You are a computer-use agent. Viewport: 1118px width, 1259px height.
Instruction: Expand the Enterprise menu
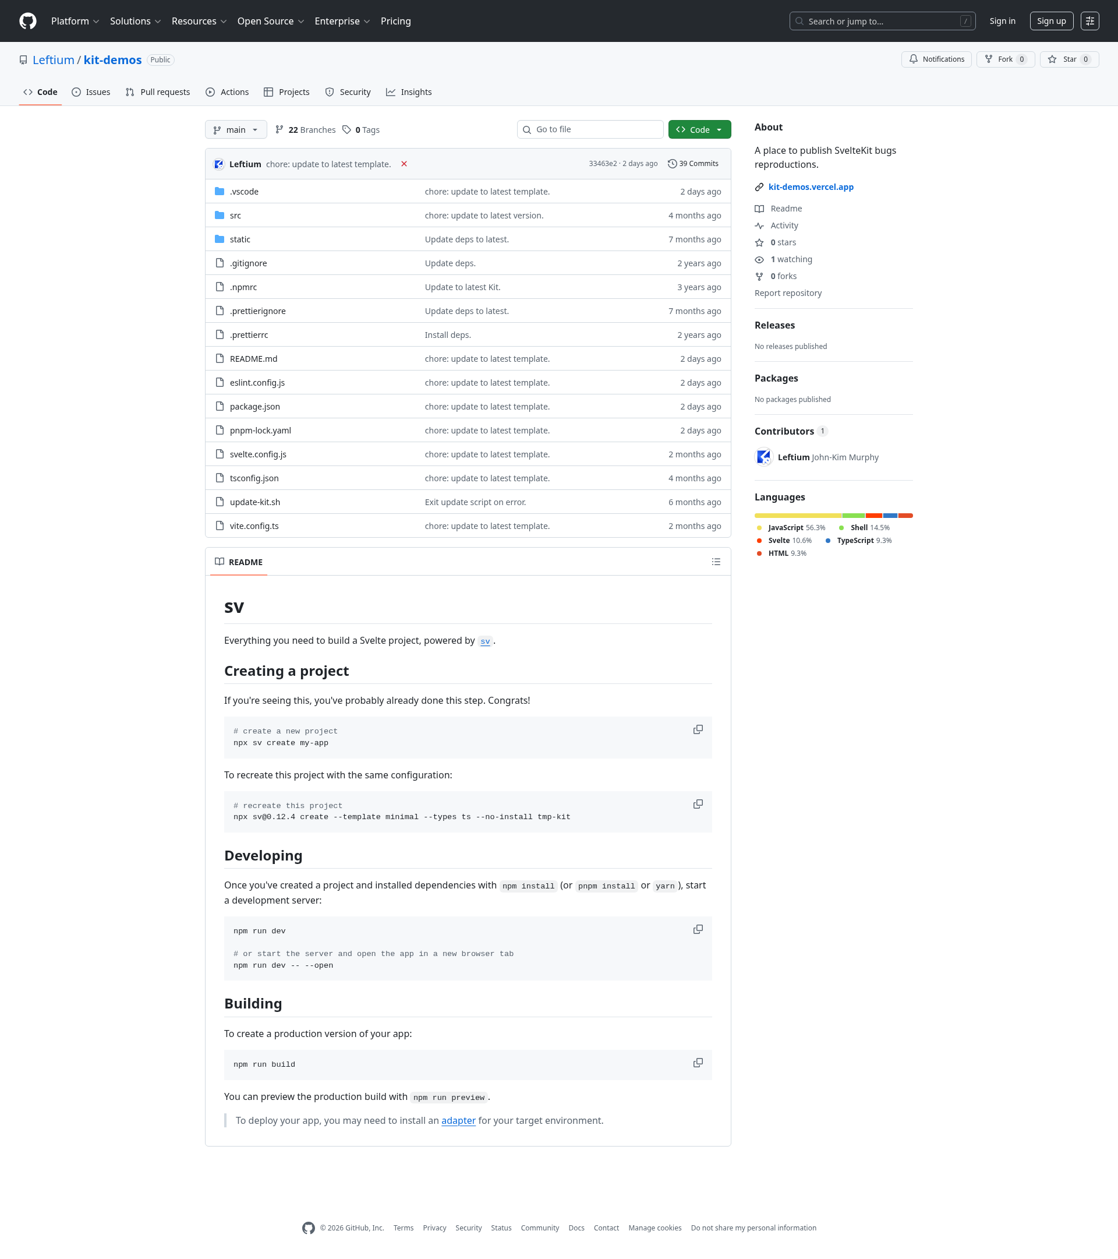coord(342,21)
